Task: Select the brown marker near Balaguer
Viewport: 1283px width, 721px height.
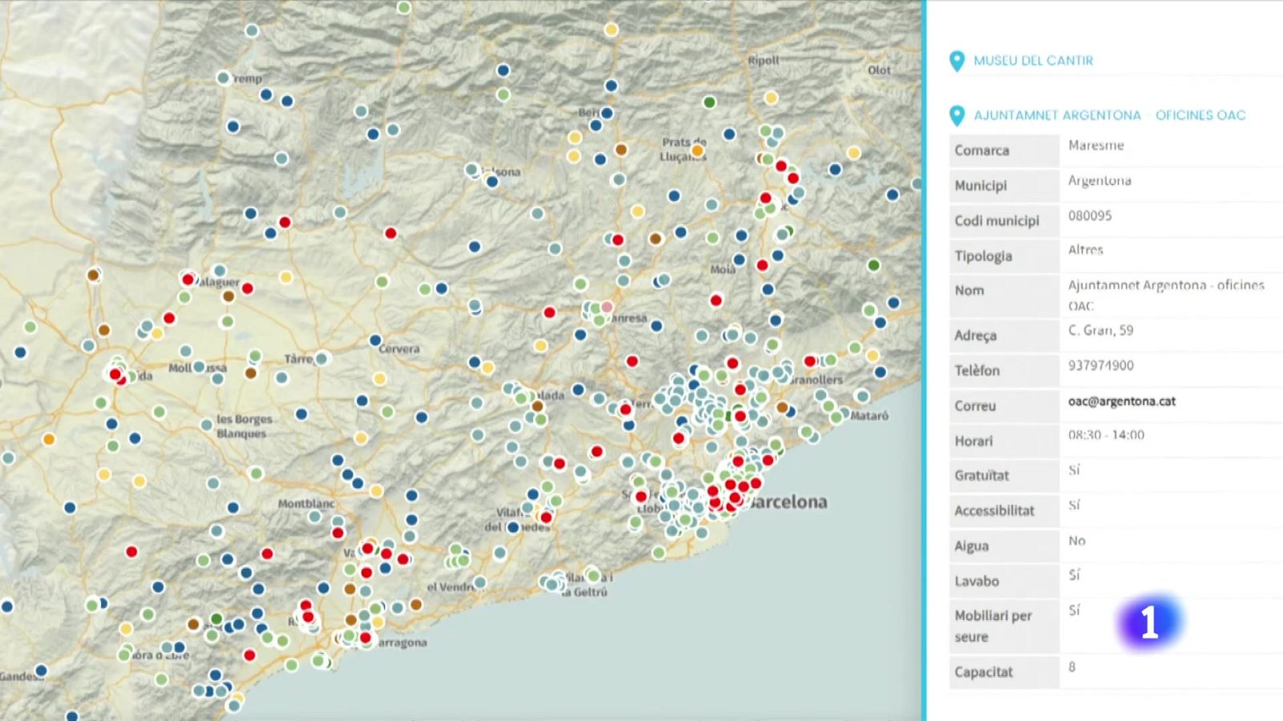Action: pos(229,296)
